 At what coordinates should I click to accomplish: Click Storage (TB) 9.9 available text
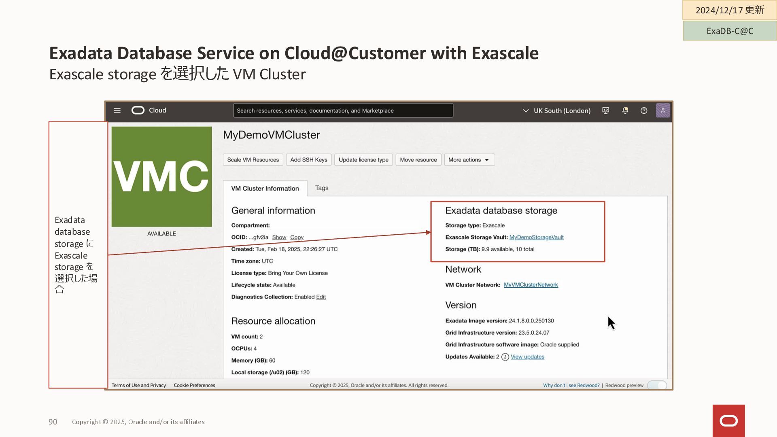(490, 249)
